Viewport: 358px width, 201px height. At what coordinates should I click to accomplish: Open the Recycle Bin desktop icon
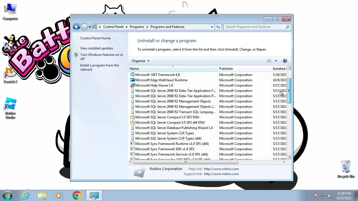pyautogui.click(x=346, y=169)
